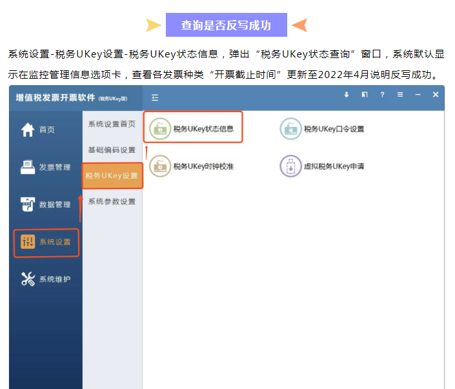Select 税务UKey设置 submenu item
The image size is (455, 389).
pos(112,175)
